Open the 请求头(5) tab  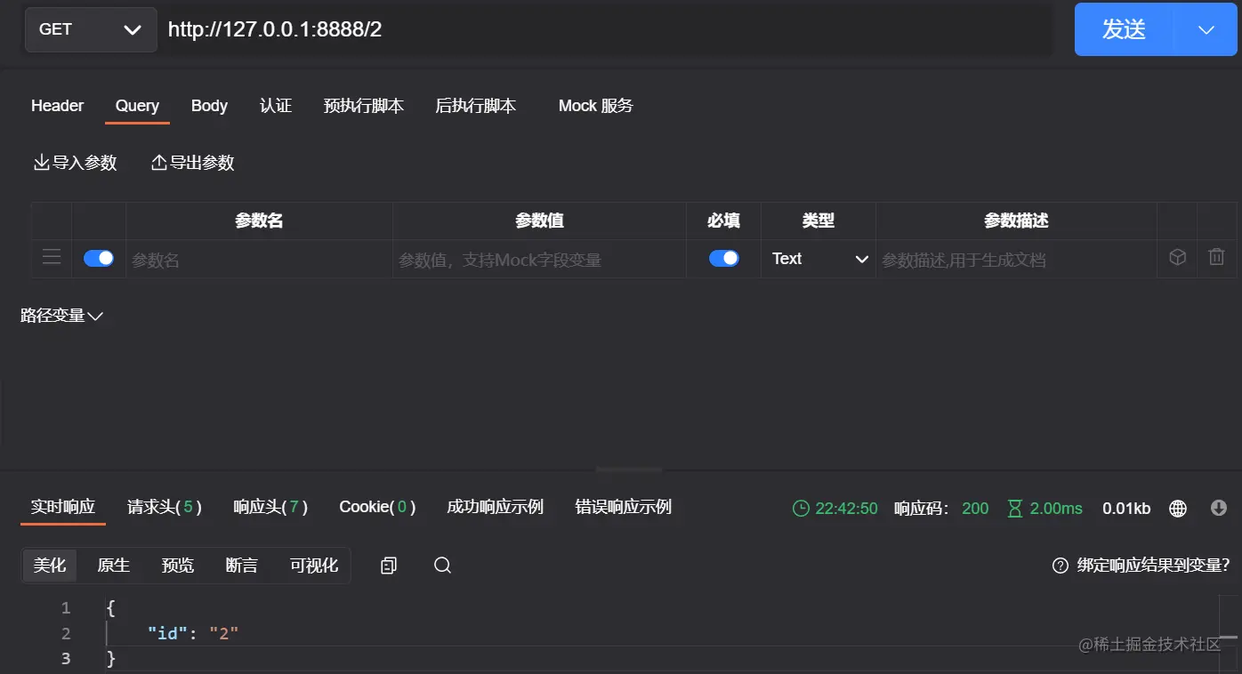point(165,507)
